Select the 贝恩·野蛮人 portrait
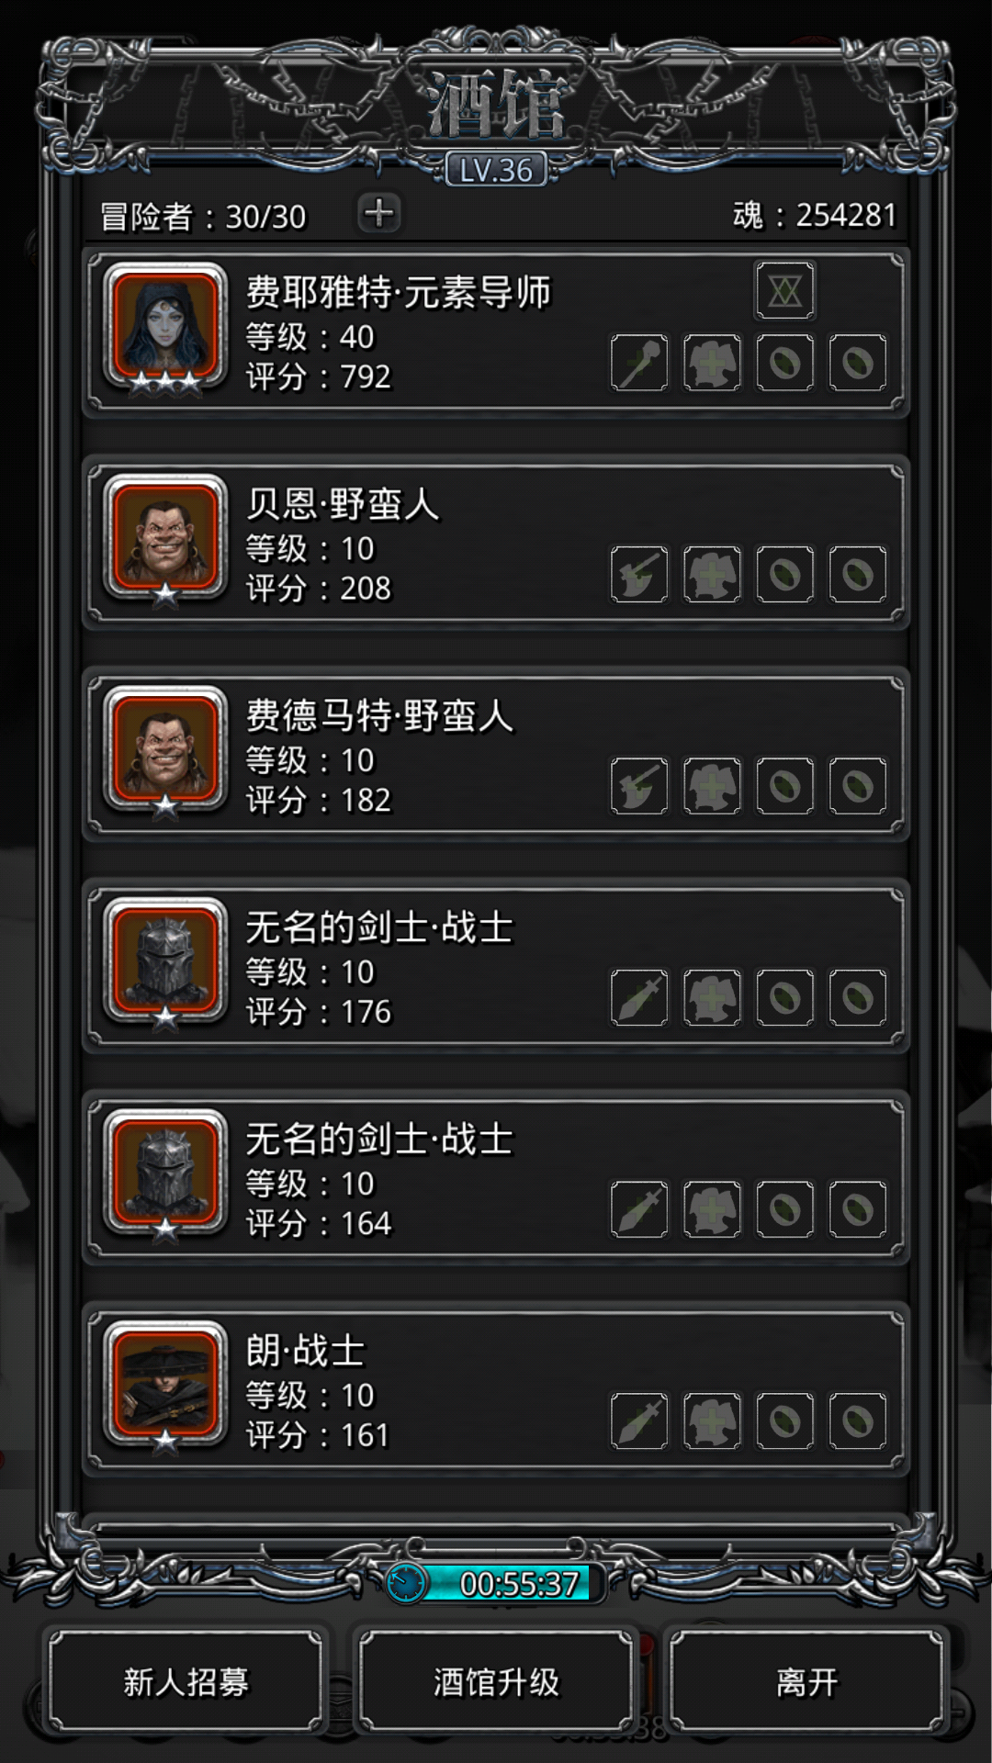Viewport: 992px width, 1763px height. point(165,539)
